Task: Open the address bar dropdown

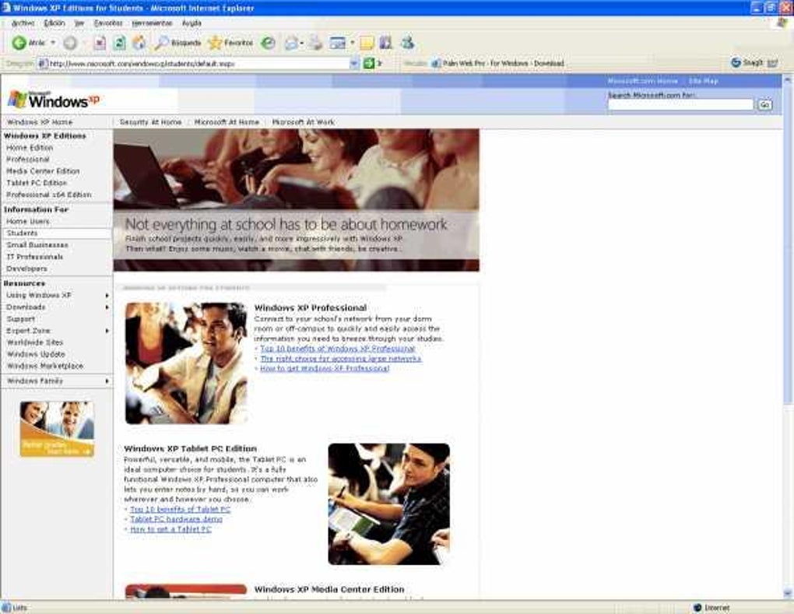Action: (354, 63)
